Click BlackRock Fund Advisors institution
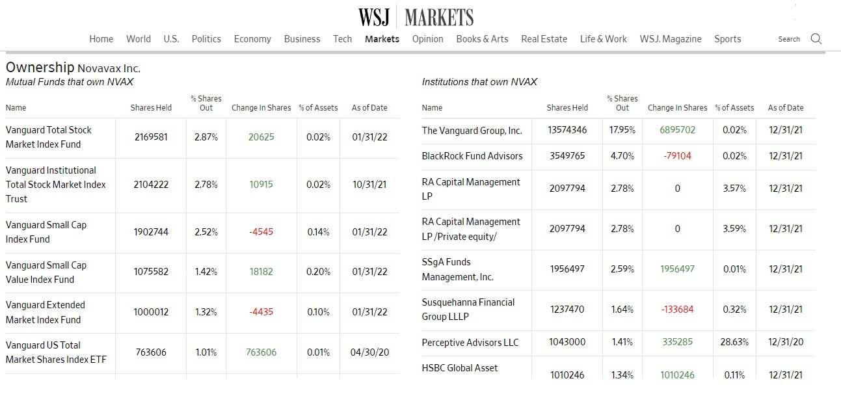 [472, 156]
